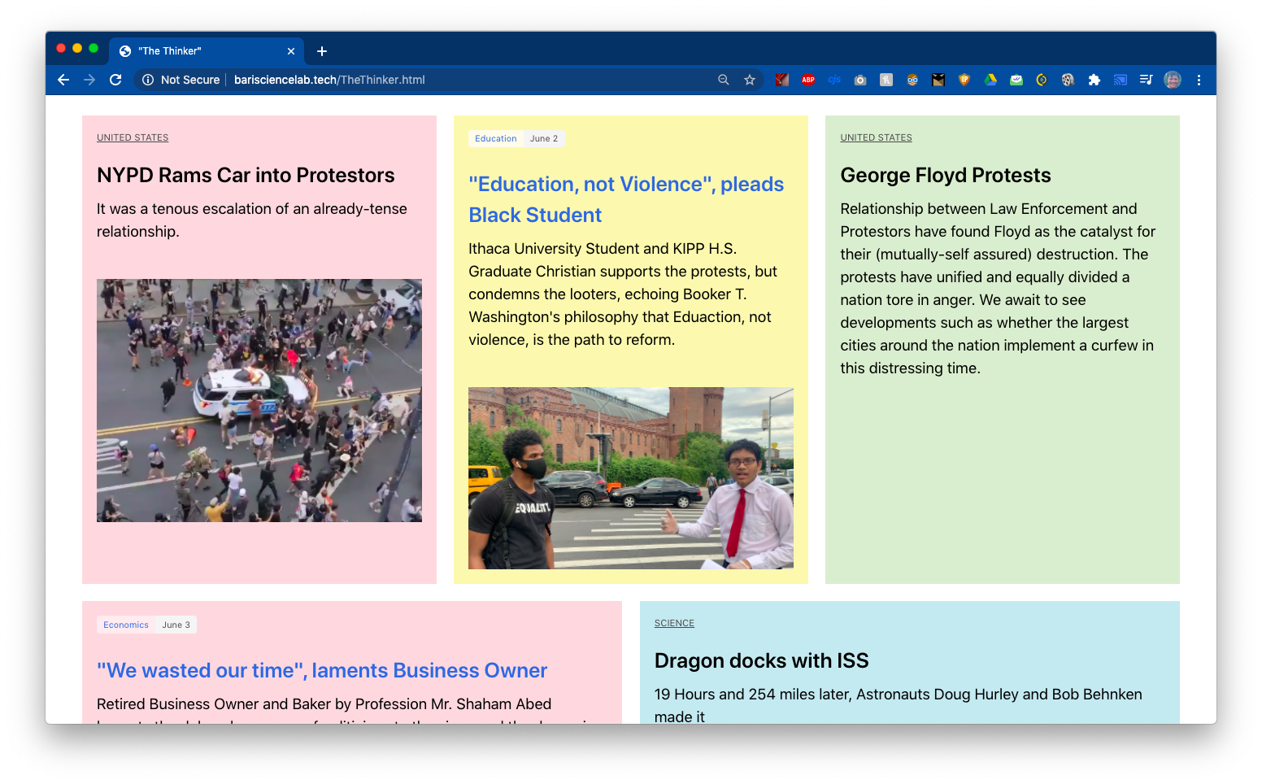Click the June 3 date tag
The height and width of the screenshot is (784, 1262).
(x=176, y=625)
